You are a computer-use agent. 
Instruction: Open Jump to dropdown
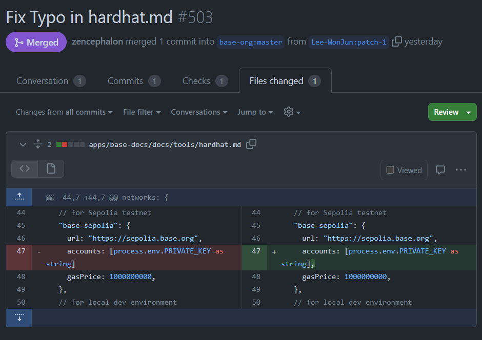pos(255,112)
